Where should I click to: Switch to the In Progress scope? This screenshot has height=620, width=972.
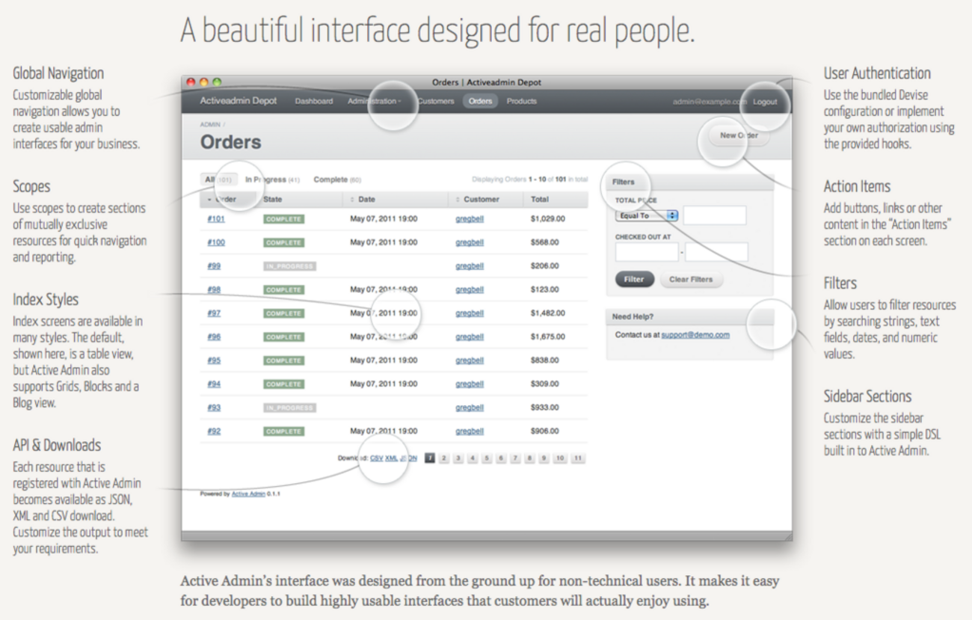coord(272,179)
